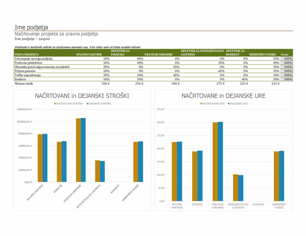
Task: Click the SPLOŠNI PARTNER column header
Action: (x=88, y=54)
